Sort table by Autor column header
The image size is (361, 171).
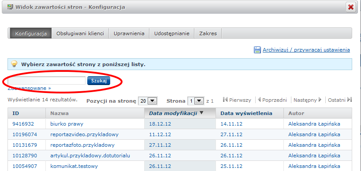click(x=296, y=113)
